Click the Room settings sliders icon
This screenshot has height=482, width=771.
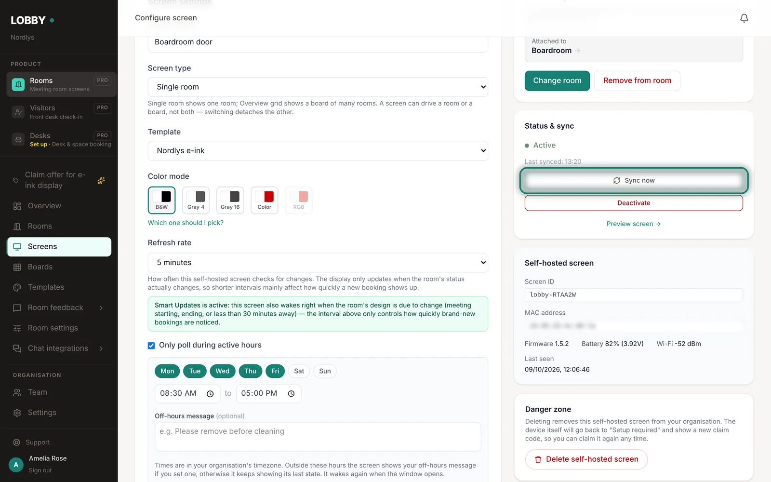[x=17, y=328]
